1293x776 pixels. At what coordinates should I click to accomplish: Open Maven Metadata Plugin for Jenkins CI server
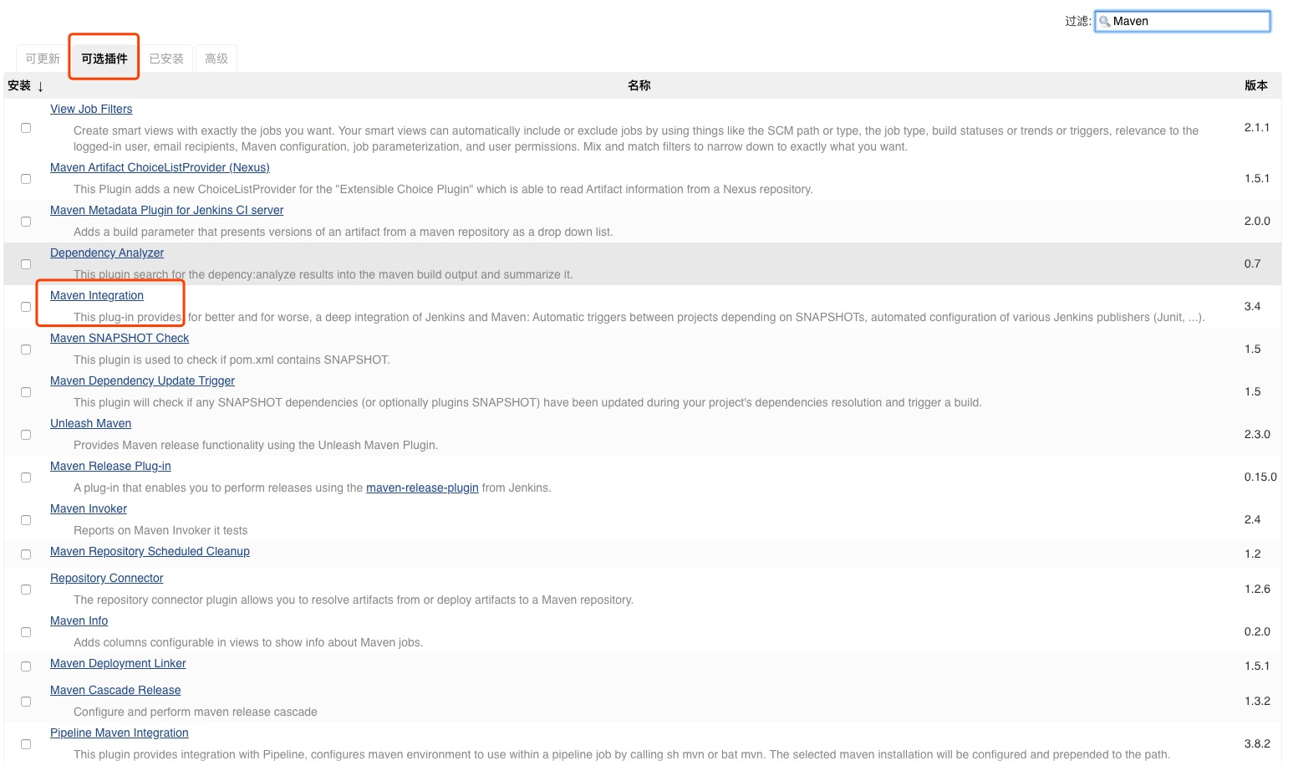pos(166,210)
